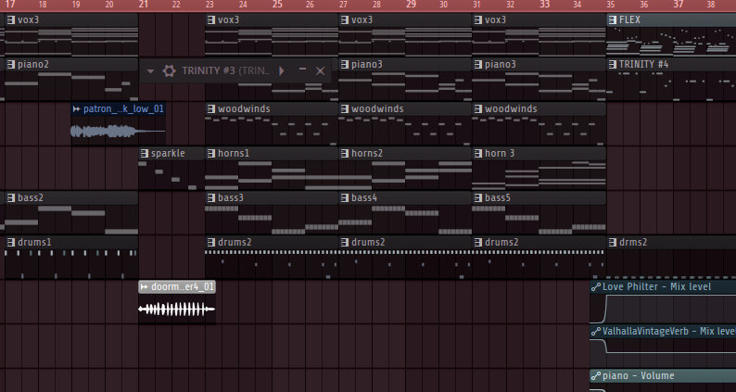Minimize the TRINITY #3 plugin window
Image resolution: width=736 pixels, height=392 pixels.
tap(302, 70)
